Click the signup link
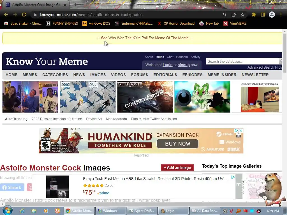The width and height of the screenshot is (287, 215). pos(184,65)
